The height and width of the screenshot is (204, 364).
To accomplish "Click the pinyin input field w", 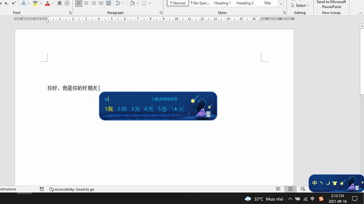I will point(107,99).
